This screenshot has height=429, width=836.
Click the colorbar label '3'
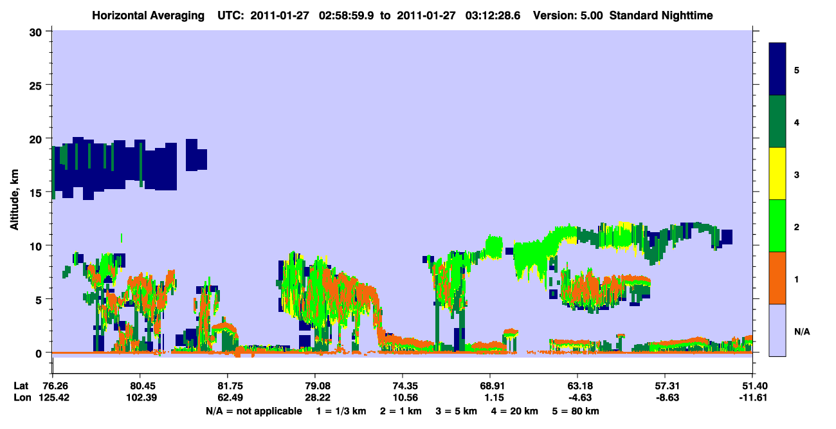point(796,174)
